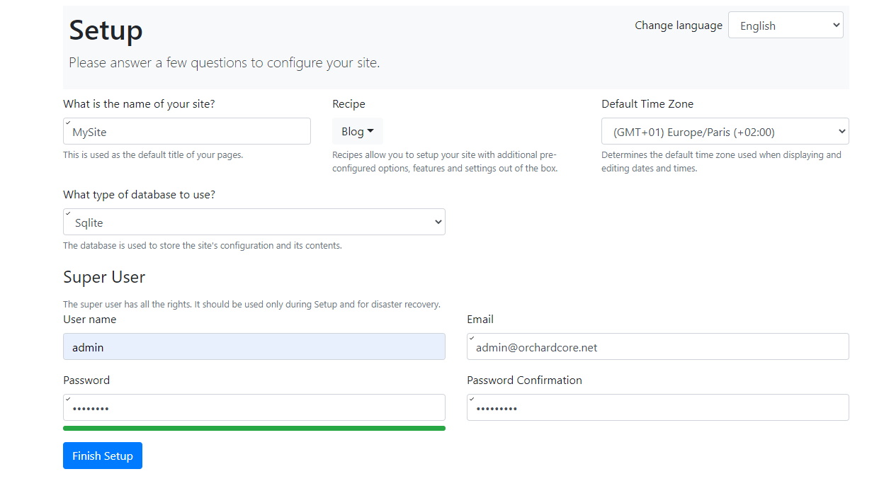
Task: Open the Change language English dropdown
Action: point(786,26)
